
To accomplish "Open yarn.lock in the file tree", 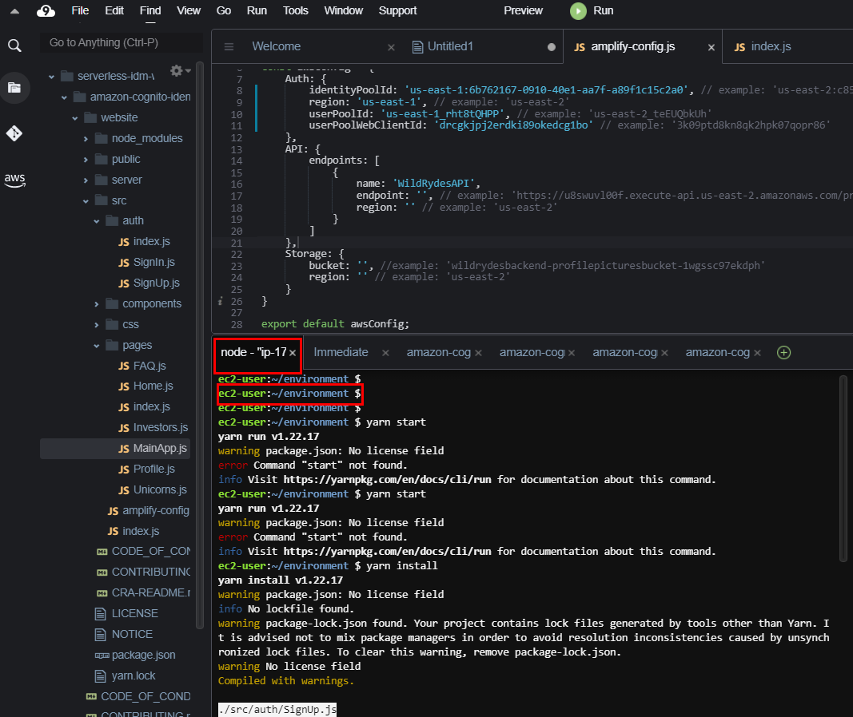I will pyautogui.click(x=126, y=675).
